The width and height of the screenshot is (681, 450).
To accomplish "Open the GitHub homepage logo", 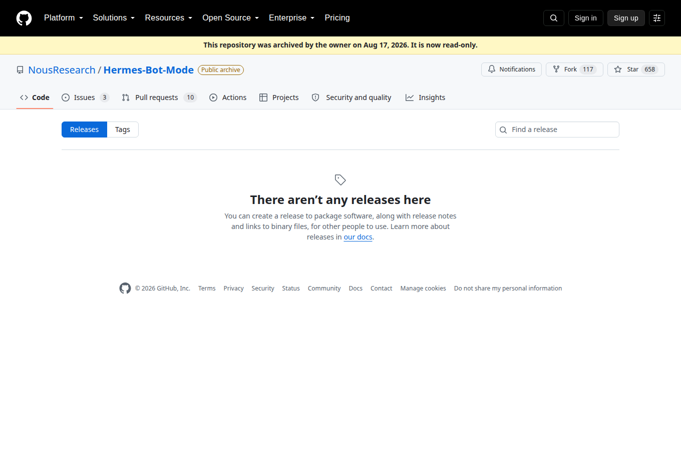I will point(24,18).
